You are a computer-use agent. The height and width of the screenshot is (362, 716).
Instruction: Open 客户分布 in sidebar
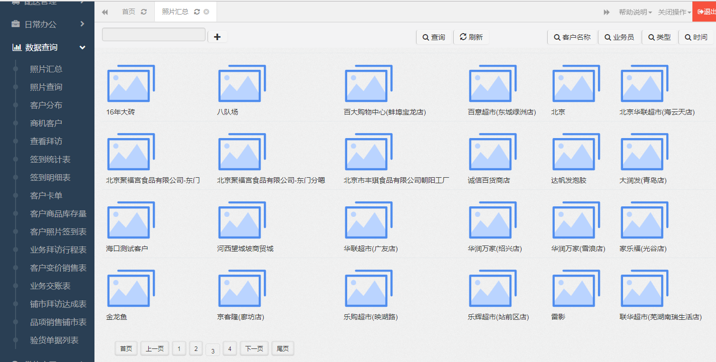46,105
